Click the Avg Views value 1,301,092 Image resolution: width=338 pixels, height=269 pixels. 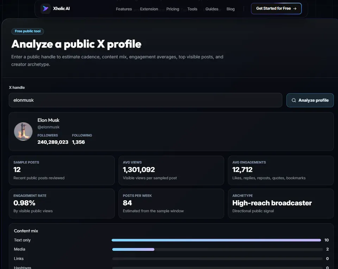click(x=139, y=169)
